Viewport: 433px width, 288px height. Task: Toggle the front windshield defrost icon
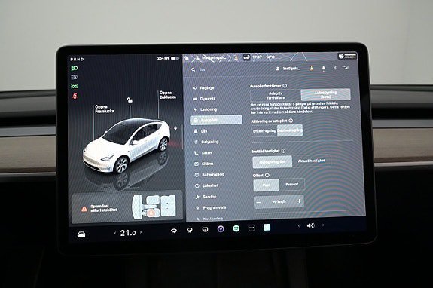pos(174,231)
